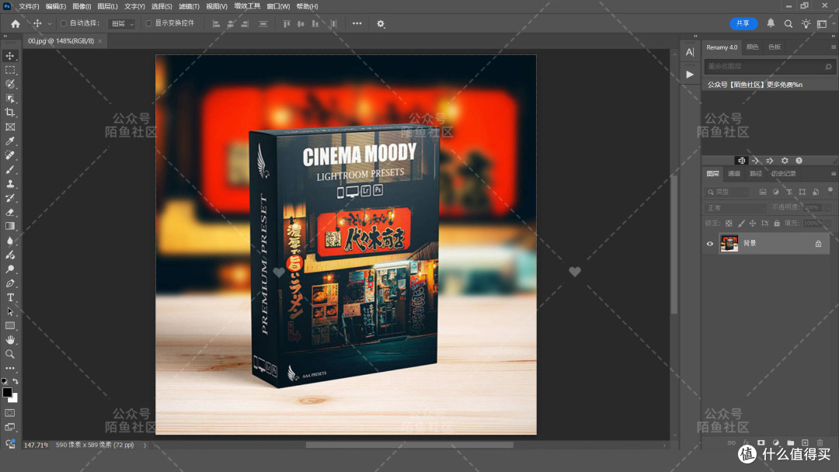Click the 重命名图层 rename input field
The width and height of the screenshot is (839, 472).
click(x=764, y=66)
